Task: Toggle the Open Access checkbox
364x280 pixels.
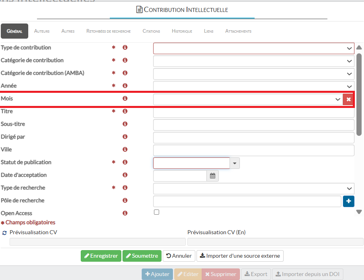Action: [x=156, y=212]
